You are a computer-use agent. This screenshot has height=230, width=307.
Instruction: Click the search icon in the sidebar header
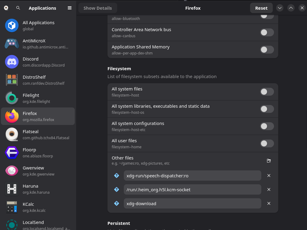[x=18, y=8]
